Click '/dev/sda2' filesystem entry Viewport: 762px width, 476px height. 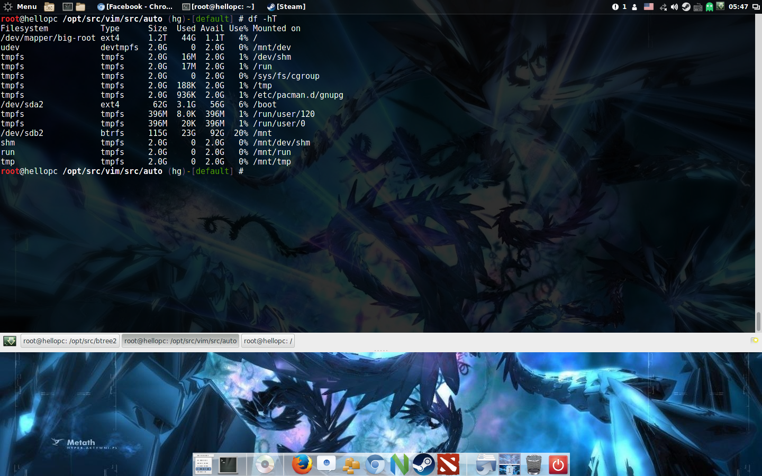(22, 105)
